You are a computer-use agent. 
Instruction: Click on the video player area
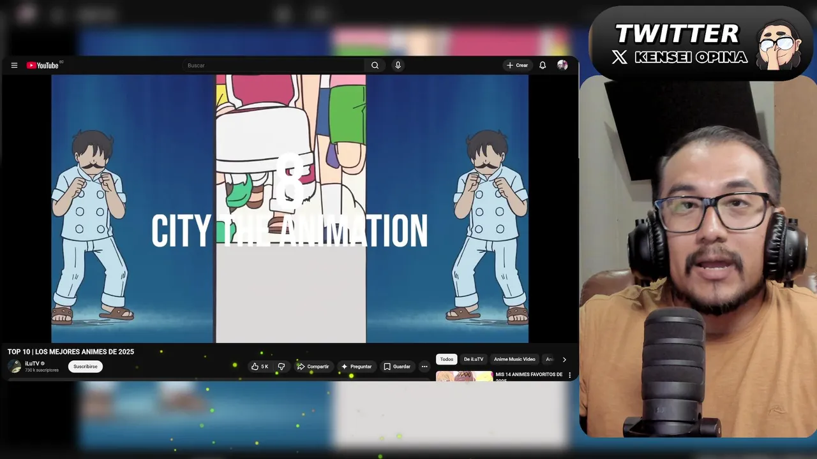290,208
